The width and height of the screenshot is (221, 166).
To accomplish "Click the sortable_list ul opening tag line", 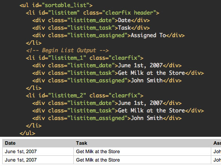I will pos(56,5).
